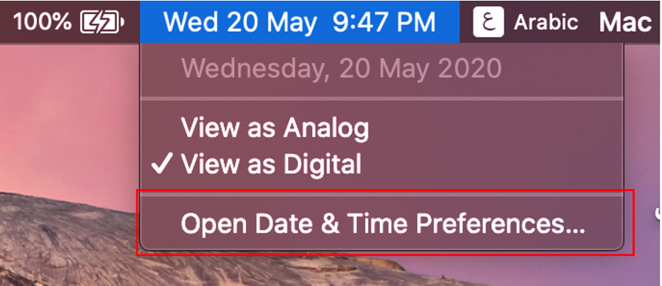Click the partially visible white icon at right edge
This screenshot has width=662, height=286.
(658, 213)
